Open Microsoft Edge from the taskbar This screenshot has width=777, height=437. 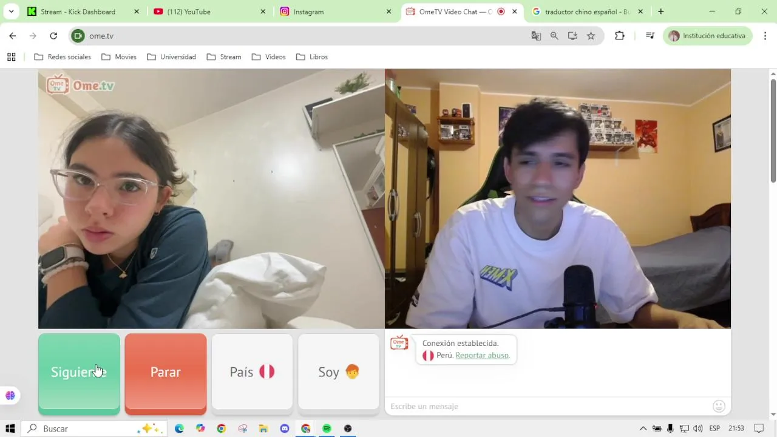(179, 429)
